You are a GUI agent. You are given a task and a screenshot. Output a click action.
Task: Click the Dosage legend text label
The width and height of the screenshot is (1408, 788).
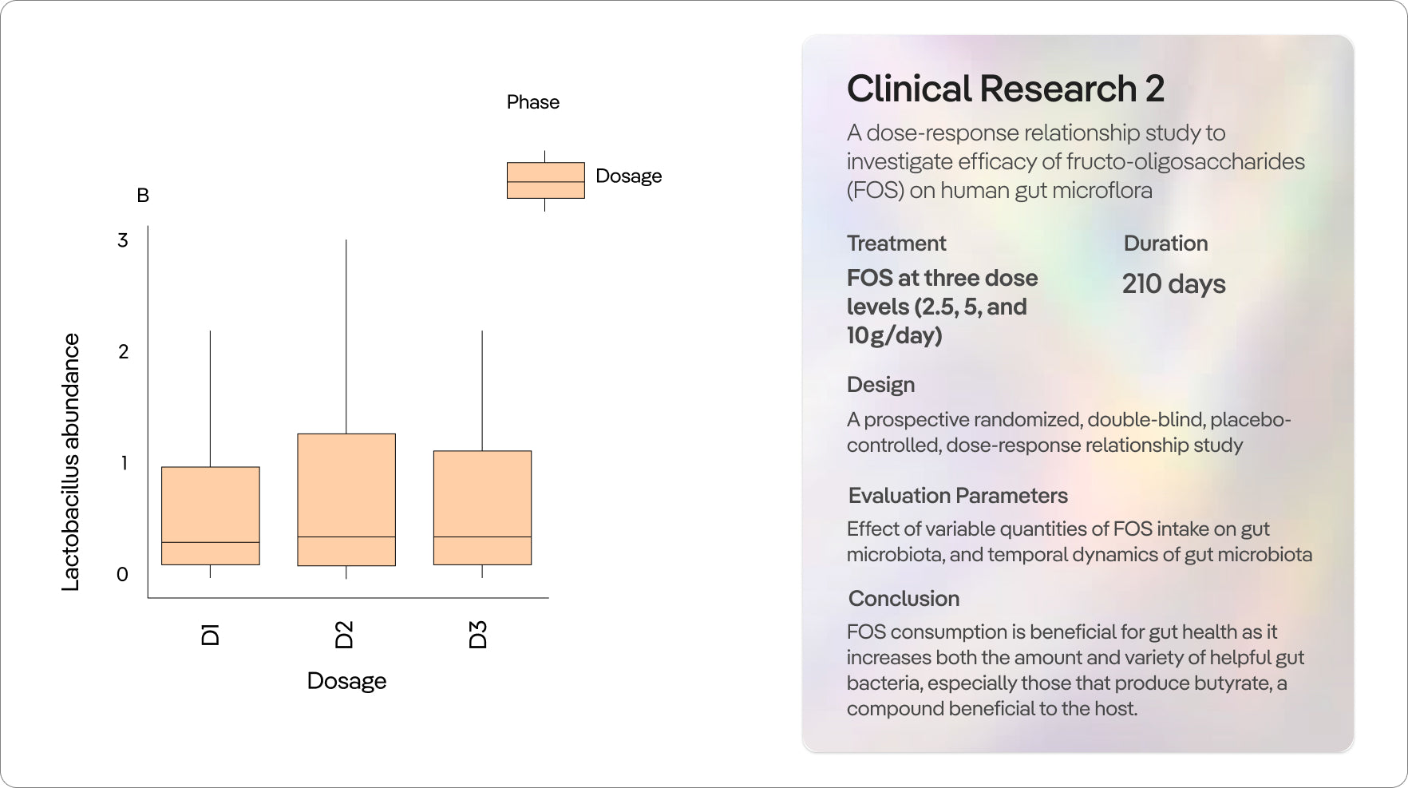tap(628, 176)
